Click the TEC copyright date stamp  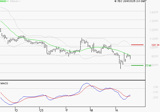tap(130, 1)
